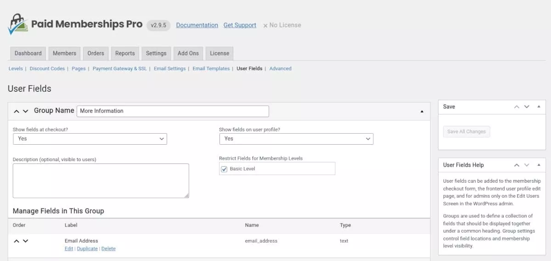Click the No License status indicator
Viewport: 551px width, 261px height.
[282, 25]
